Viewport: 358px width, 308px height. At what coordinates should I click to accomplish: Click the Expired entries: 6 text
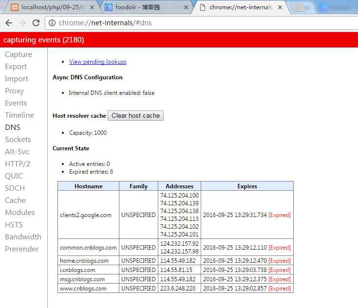91,172
